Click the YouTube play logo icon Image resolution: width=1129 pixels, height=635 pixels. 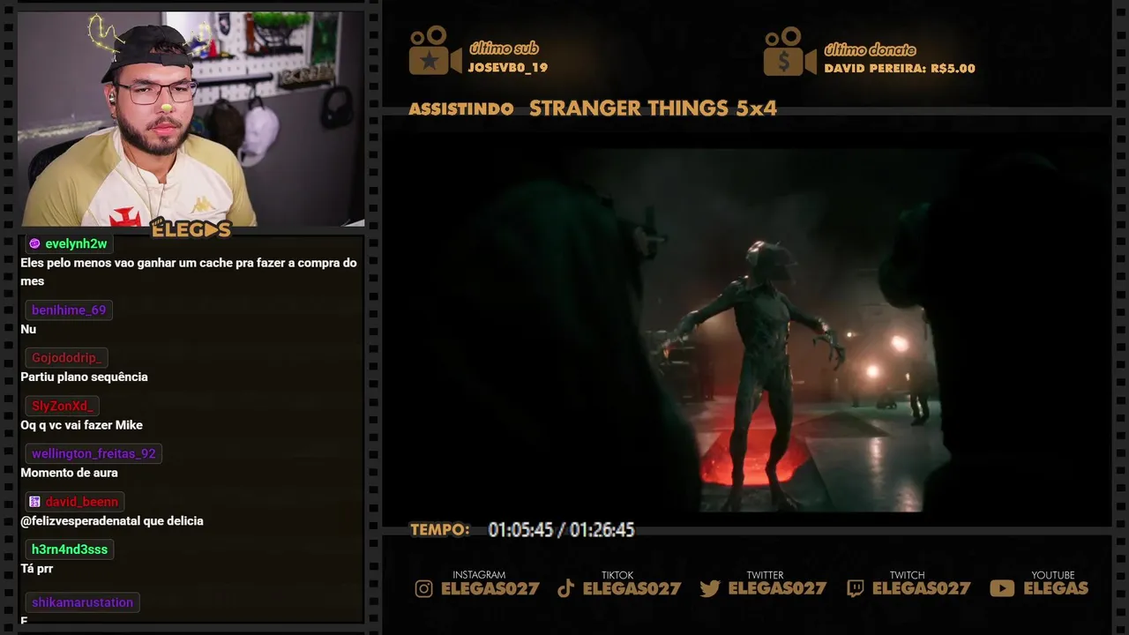click(x=1002, y=588)
